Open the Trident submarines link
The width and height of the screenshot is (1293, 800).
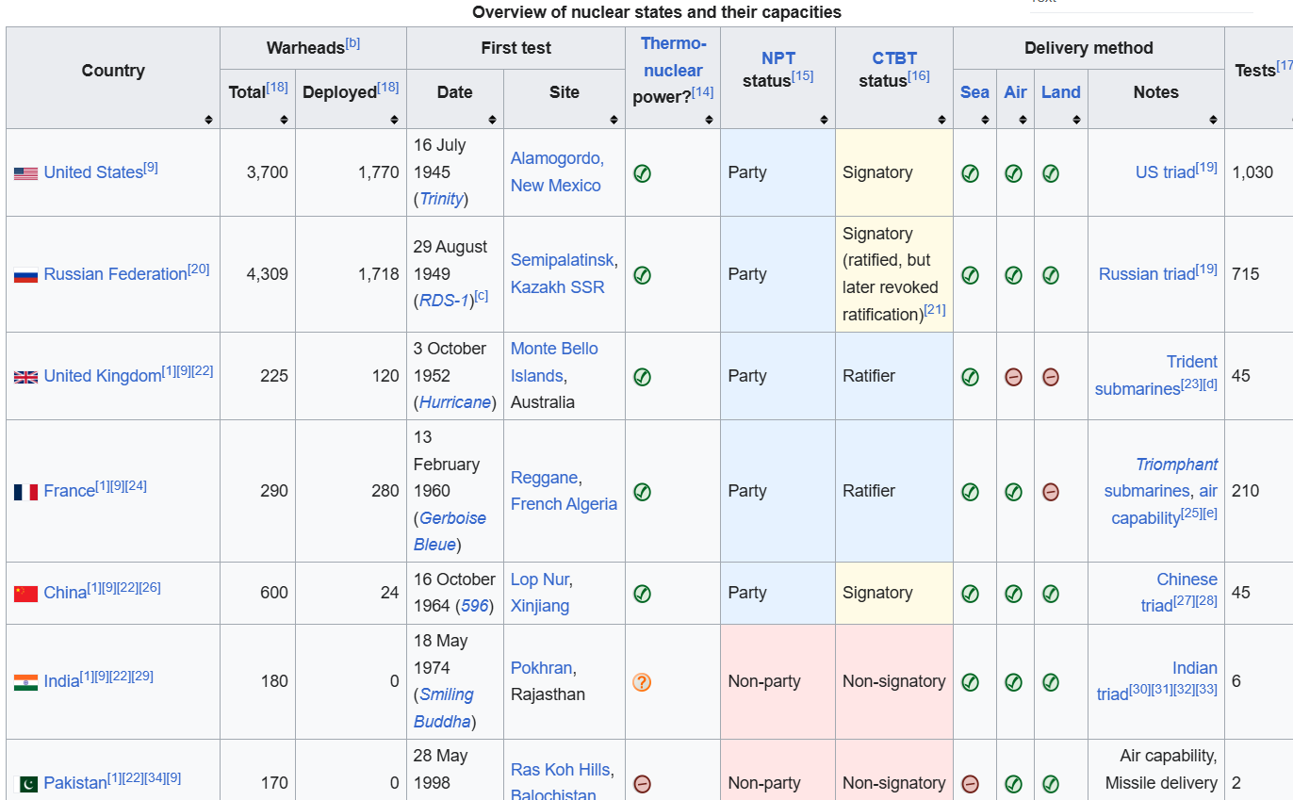click(1157, 375)
